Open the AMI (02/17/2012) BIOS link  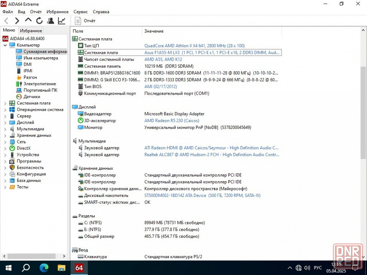[x=161, y=87]
